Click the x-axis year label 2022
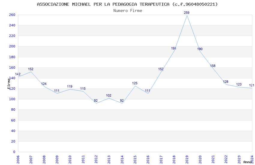This screenshot has width=255, height=165. tap(226, 160)
